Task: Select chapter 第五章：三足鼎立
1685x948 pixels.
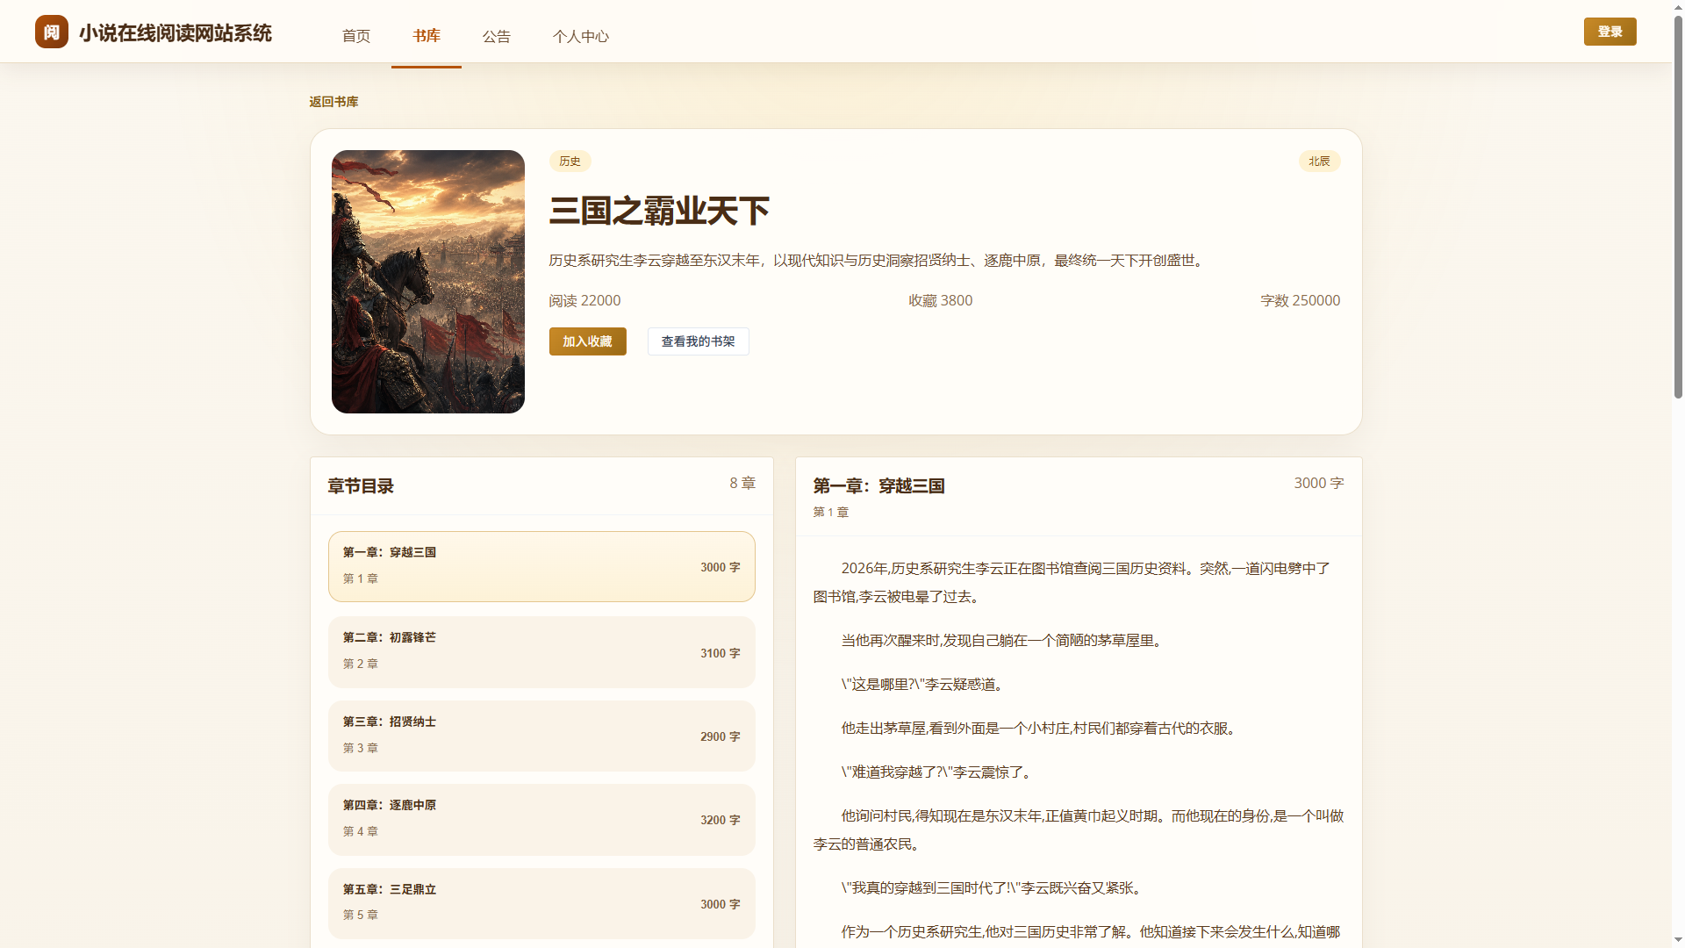Action: [x=541, y=903]
